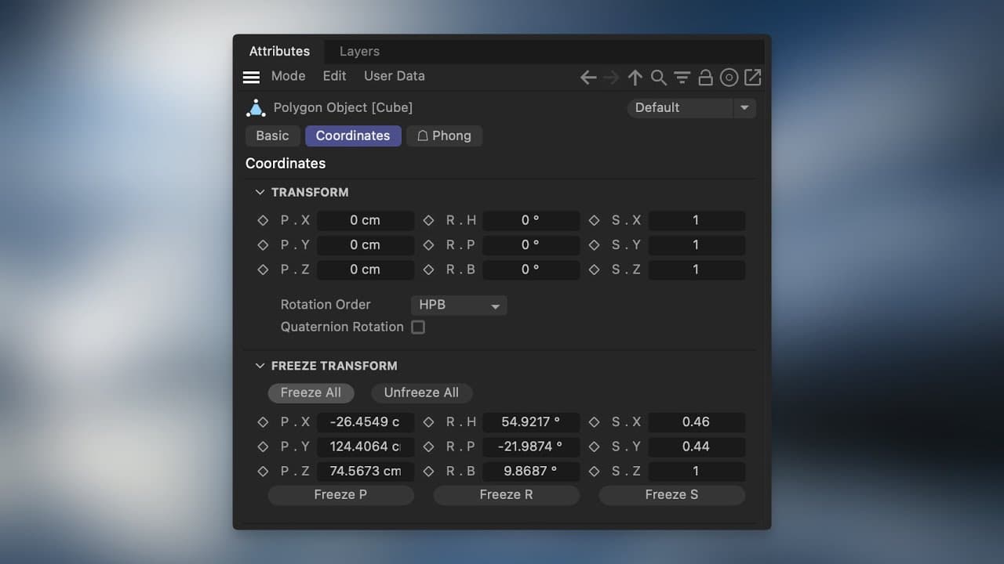Viewport: 1004px width, 564px height.
Task: Click the back navigation arrow icon
Action: pyautogui.click(x=587, y=77)
